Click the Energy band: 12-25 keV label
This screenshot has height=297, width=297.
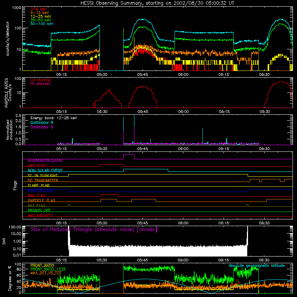pos(54,118)
